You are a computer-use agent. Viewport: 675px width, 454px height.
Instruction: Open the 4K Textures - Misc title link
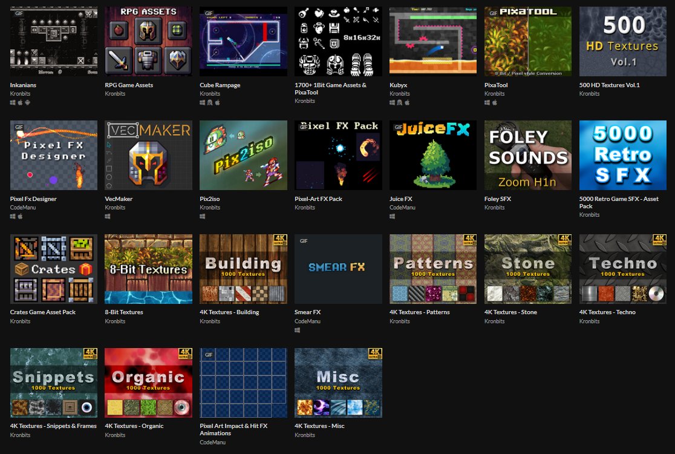tap(319, 426)
